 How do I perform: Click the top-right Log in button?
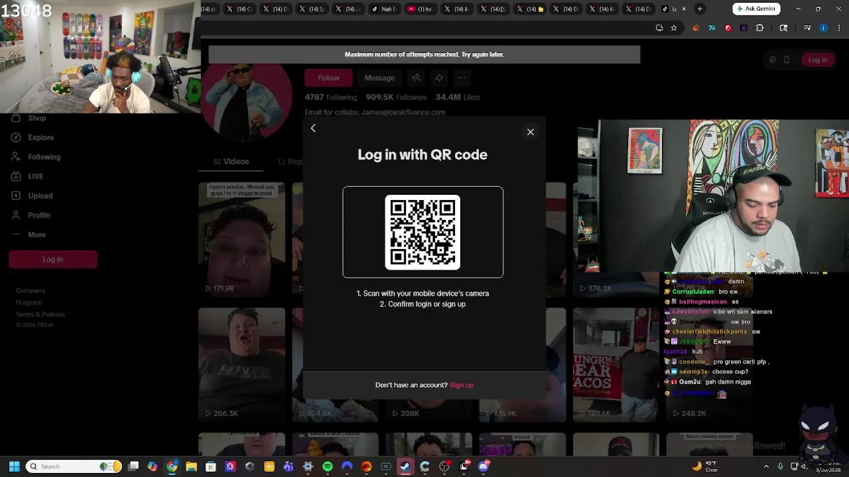[817, 60]
